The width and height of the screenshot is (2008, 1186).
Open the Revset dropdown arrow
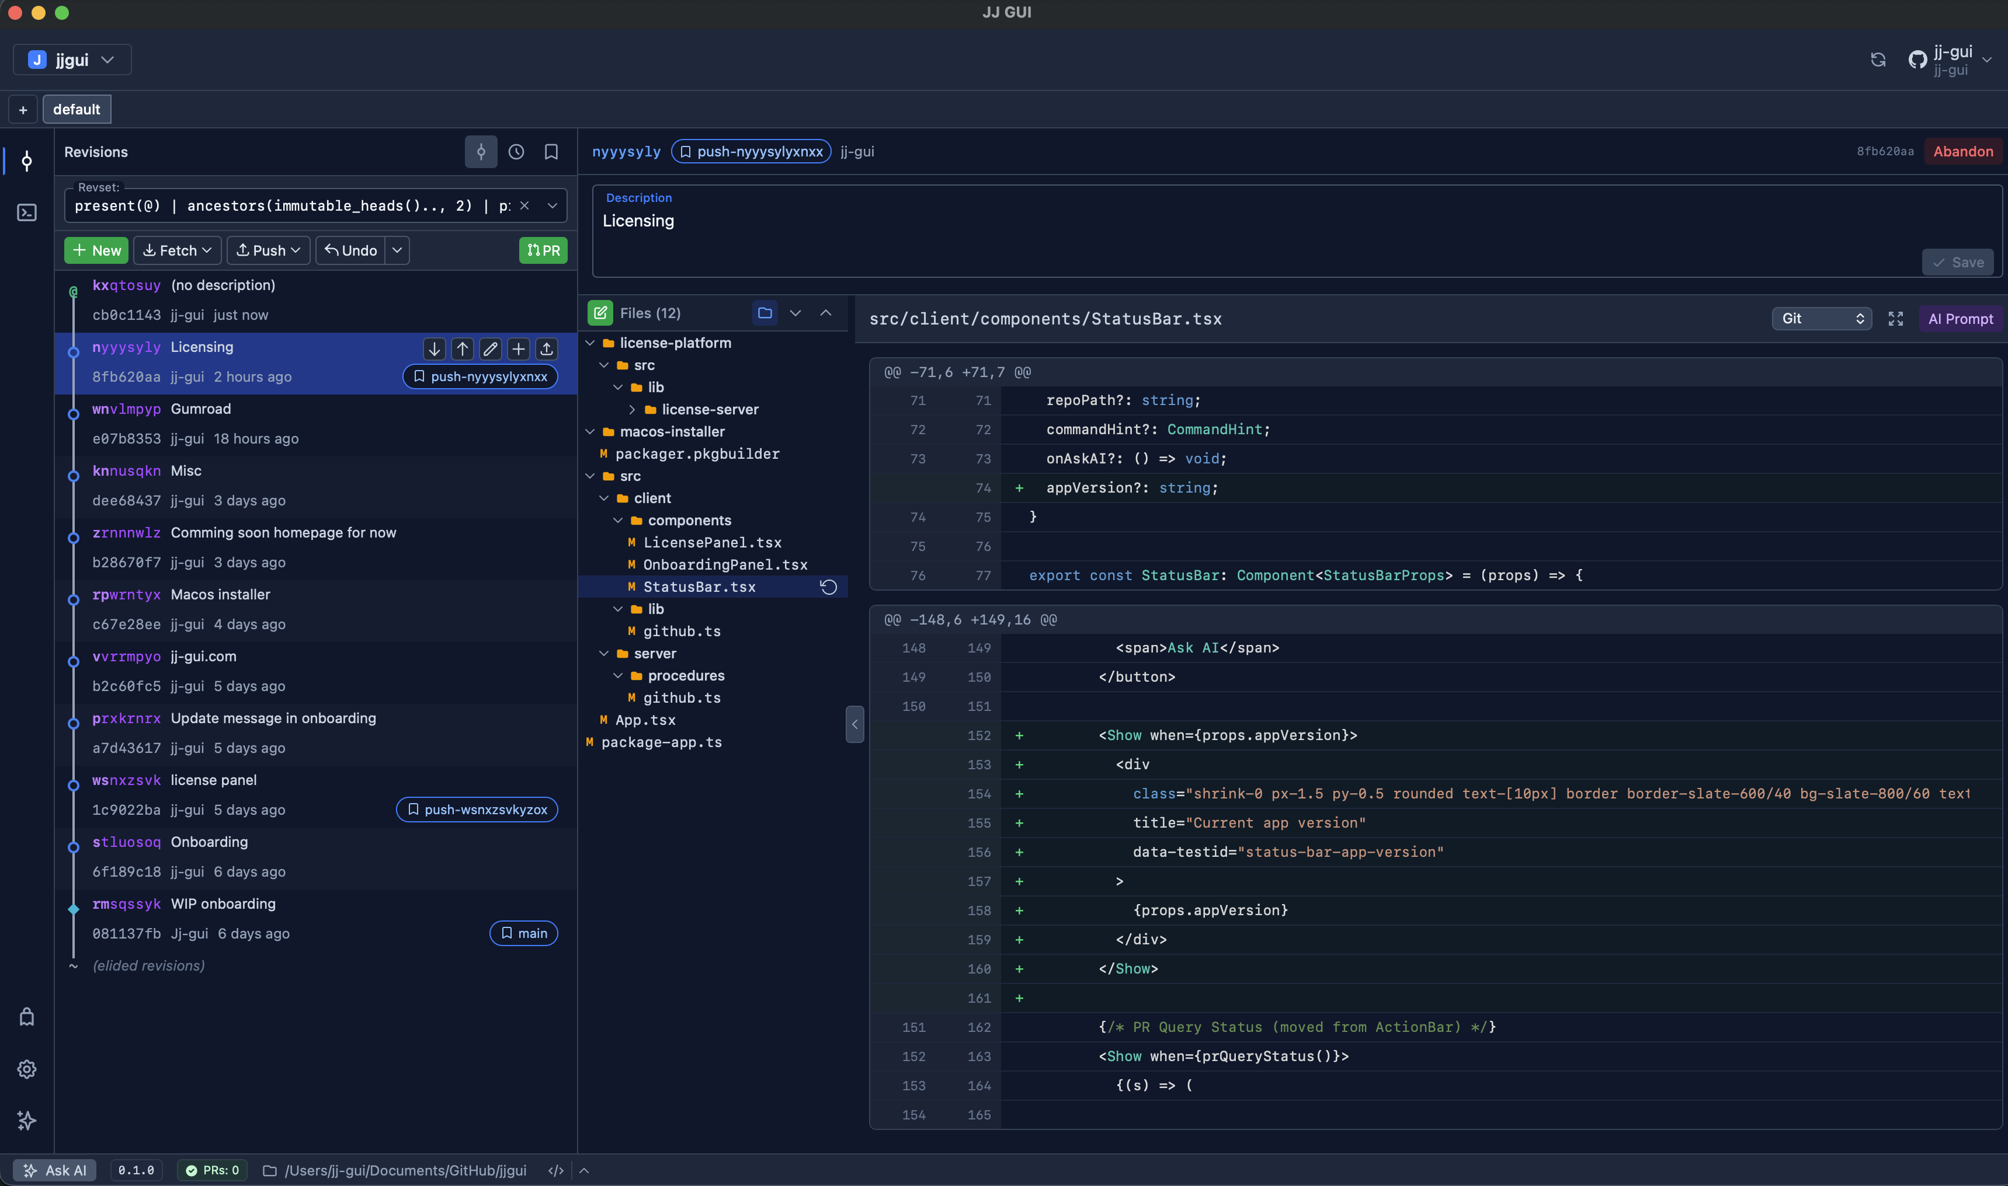[553, 205]
